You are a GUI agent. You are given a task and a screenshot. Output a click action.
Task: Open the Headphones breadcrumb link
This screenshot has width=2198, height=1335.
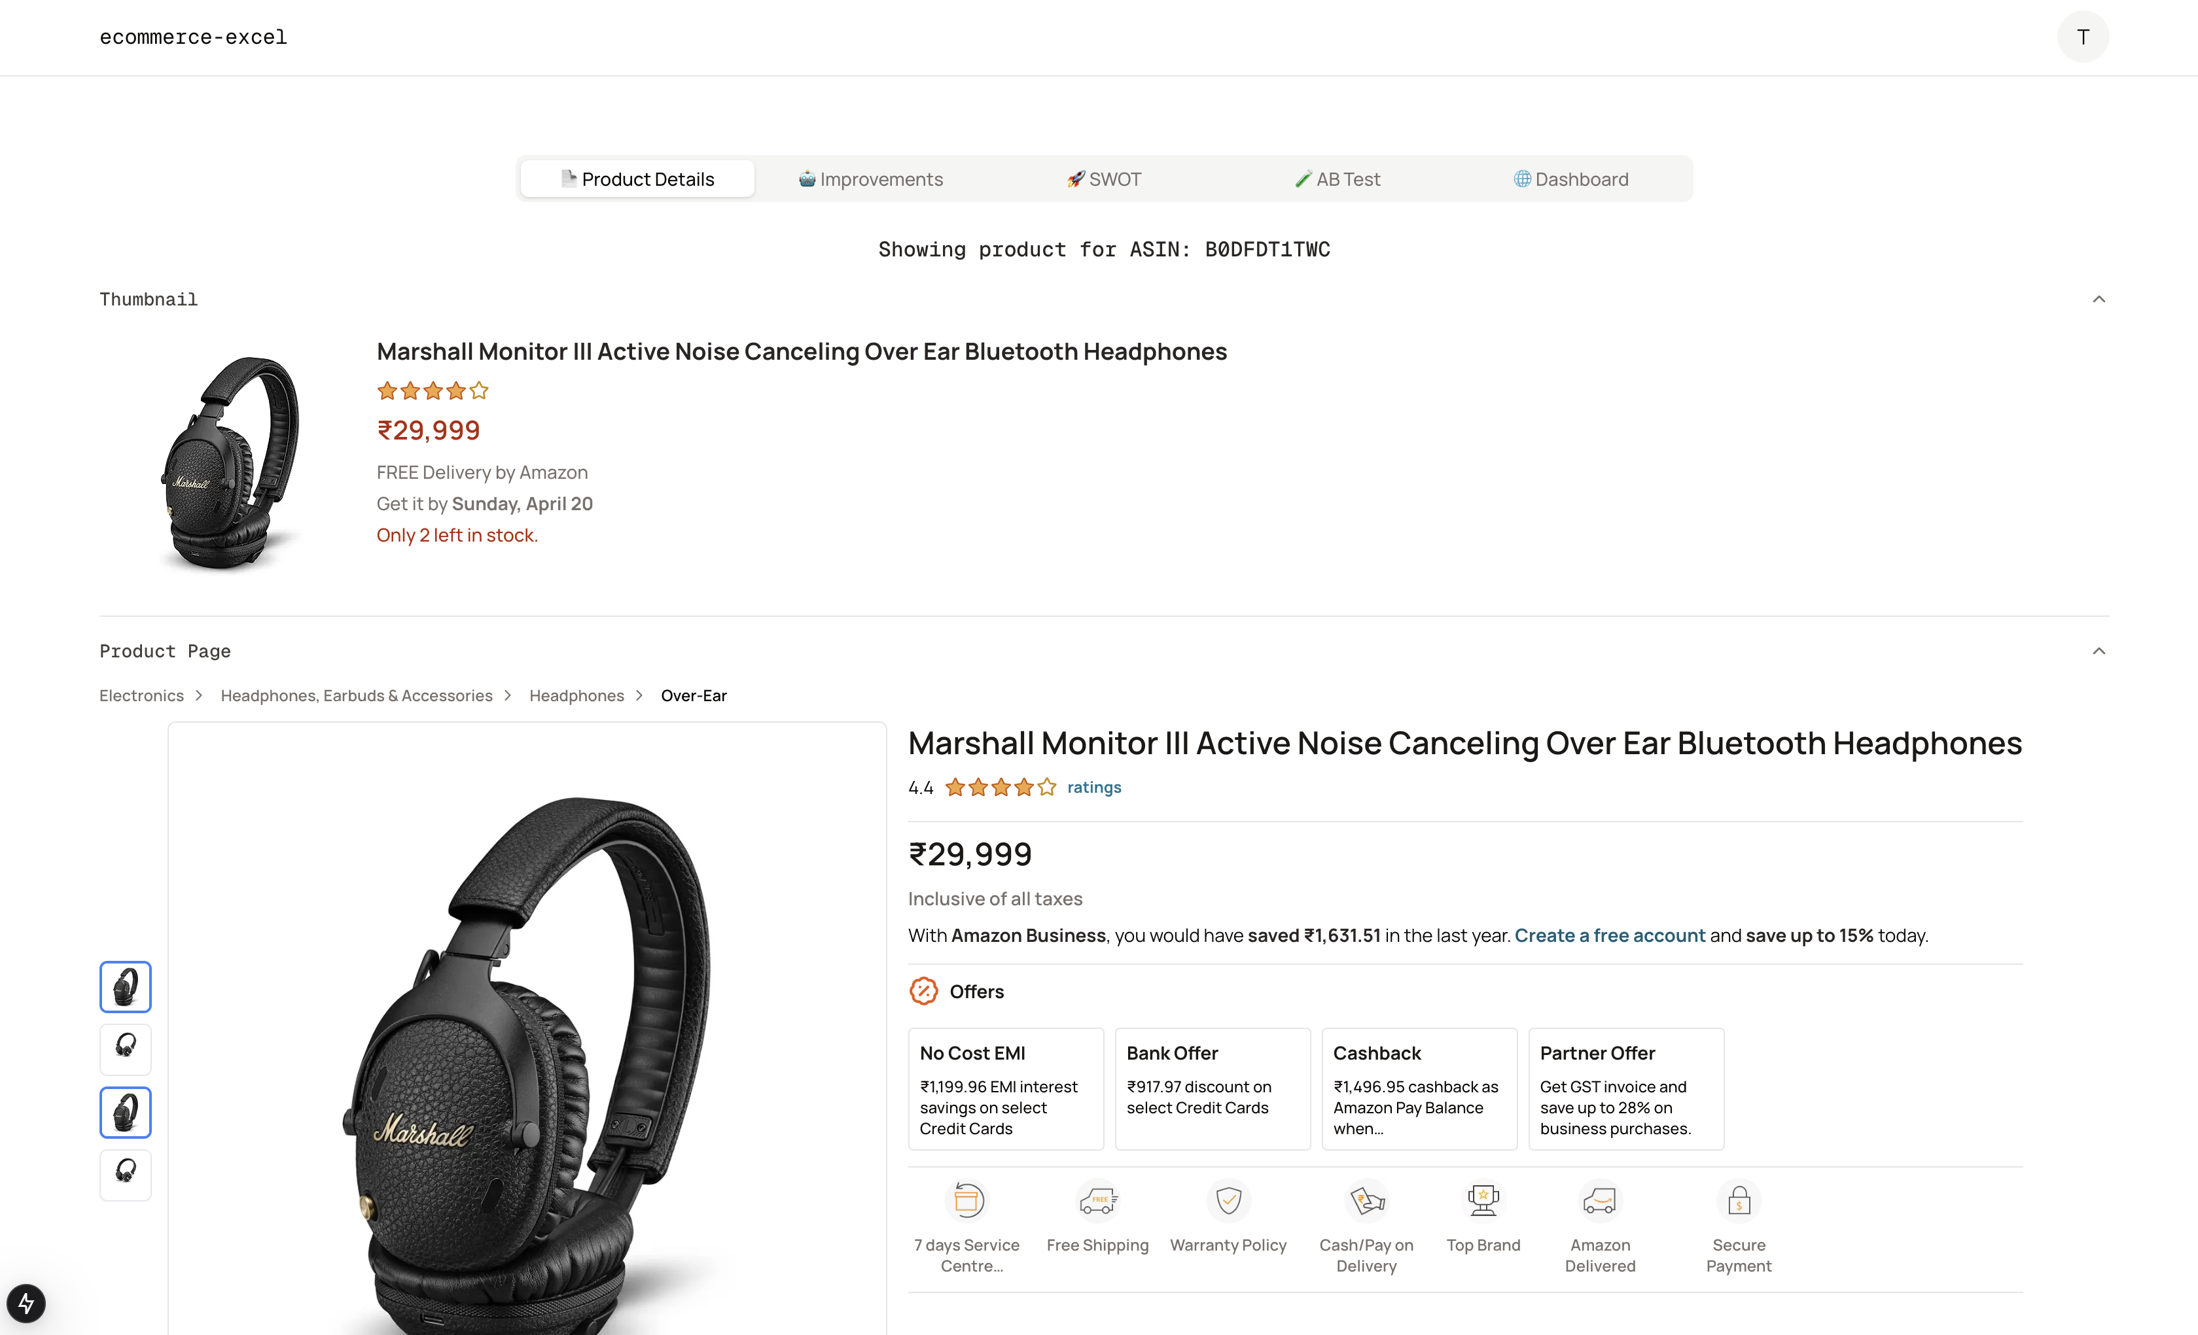576,695
